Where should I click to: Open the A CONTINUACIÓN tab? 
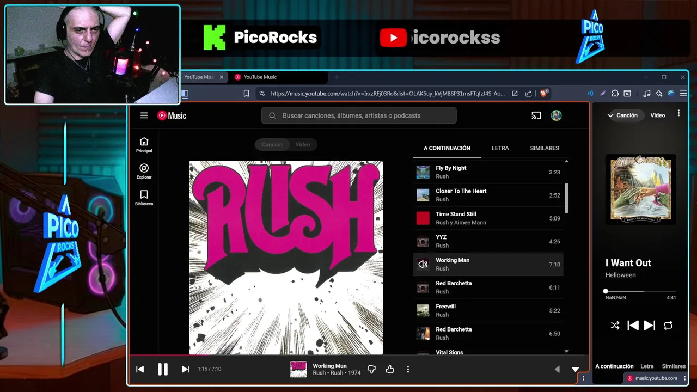pyautogui.click(x=447, y=148)
